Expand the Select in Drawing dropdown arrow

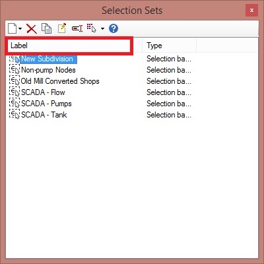[102, 28]
